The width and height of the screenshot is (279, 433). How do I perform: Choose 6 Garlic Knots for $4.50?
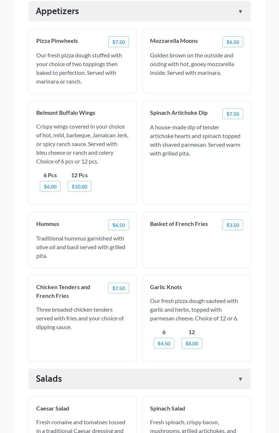pos(164,344)
